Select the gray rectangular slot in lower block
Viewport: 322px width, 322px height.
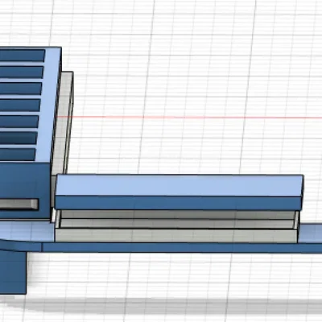[19, 204]
